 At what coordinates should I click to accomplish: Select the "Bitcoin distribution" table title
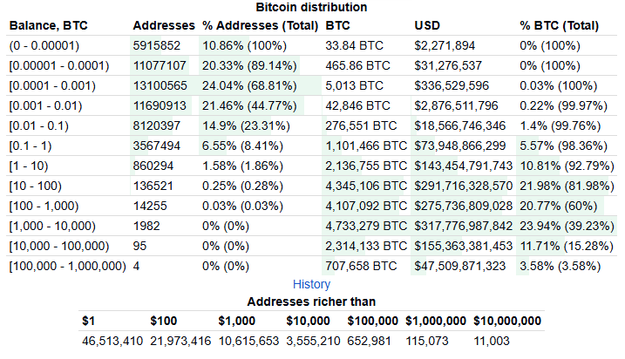pyautogui.click(x=311, y=8)
